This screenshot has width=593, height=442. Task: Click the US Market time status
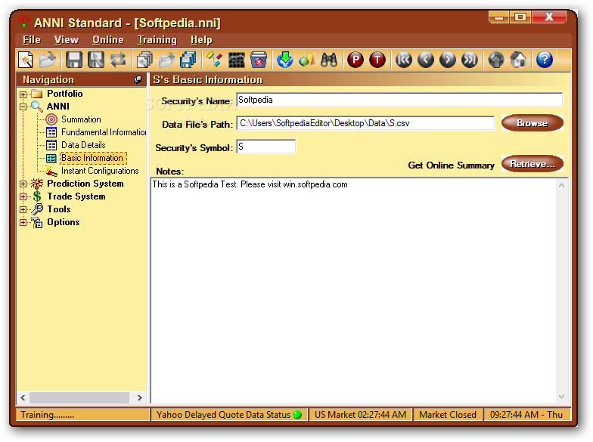point(360,415)
